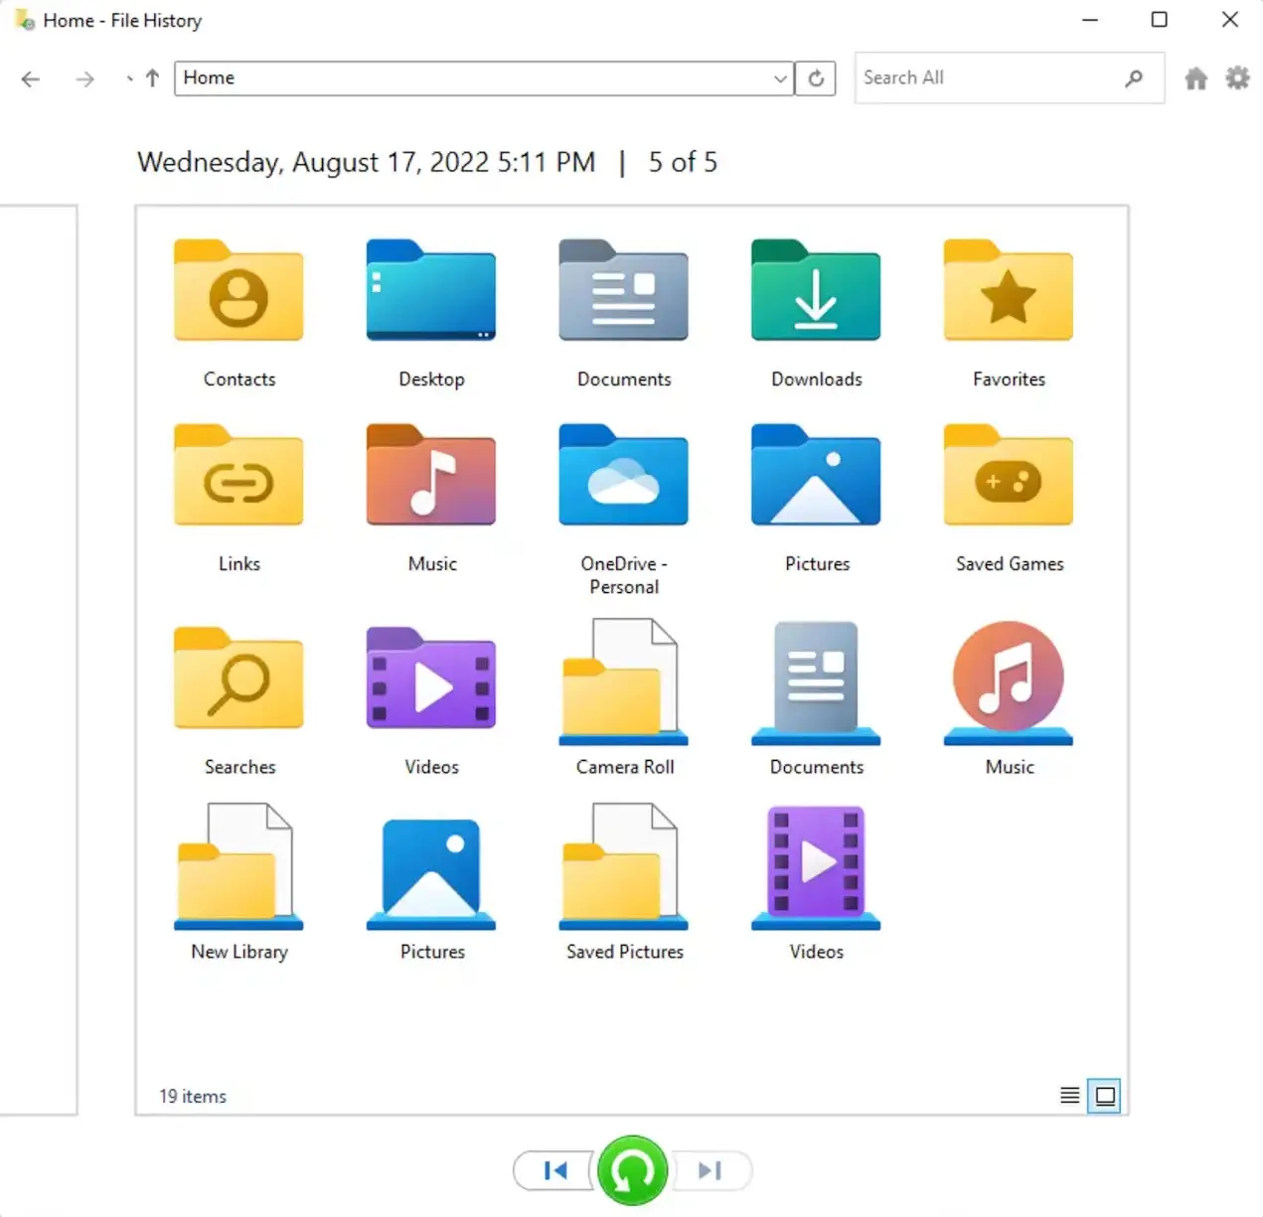Click the File History title bar icon
Image resolution: width=1263 pixels, height=1217 pixels.
click(x=25, y=20)
